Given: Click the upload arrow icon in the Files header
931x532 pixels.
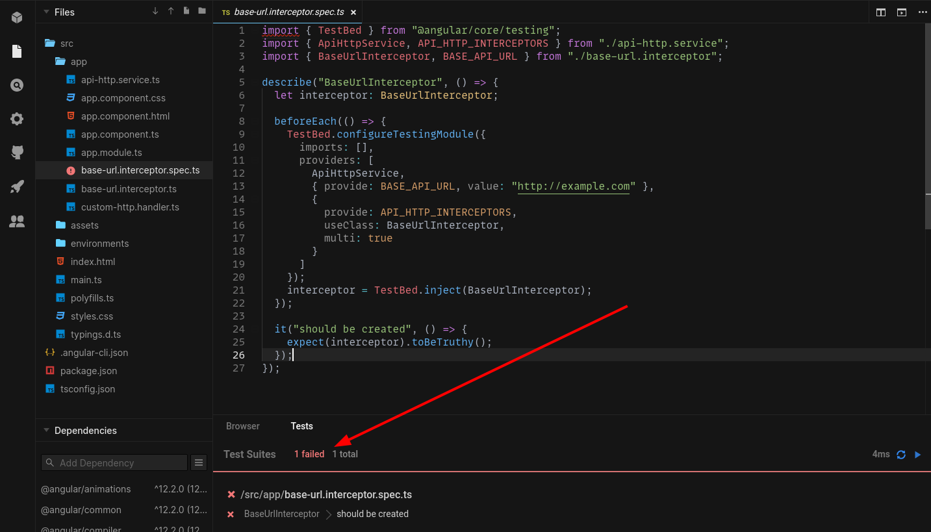Looking at the screenshot, I should pos(171,11).
